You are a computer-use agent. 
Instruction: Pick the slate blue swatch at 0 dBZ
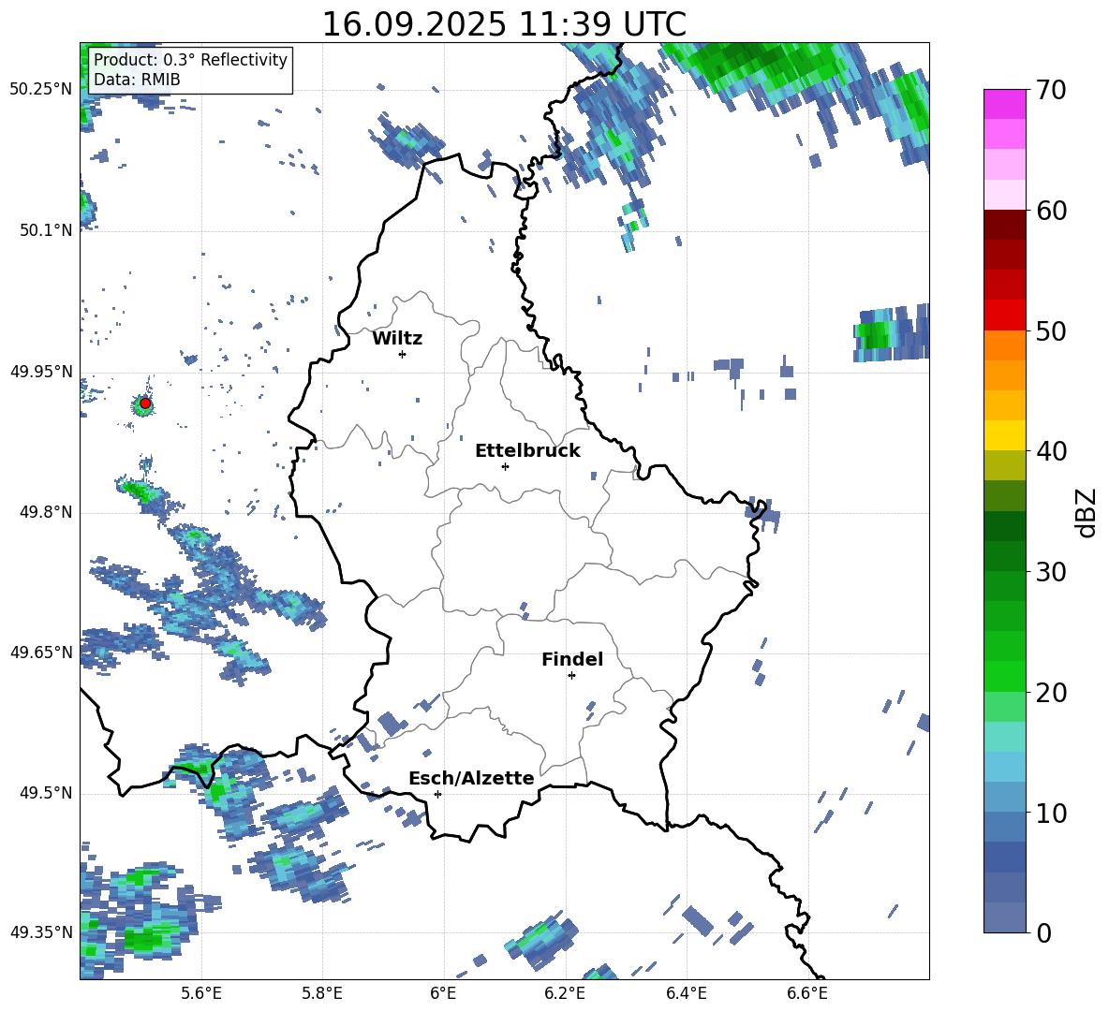tap(1004, 917)
